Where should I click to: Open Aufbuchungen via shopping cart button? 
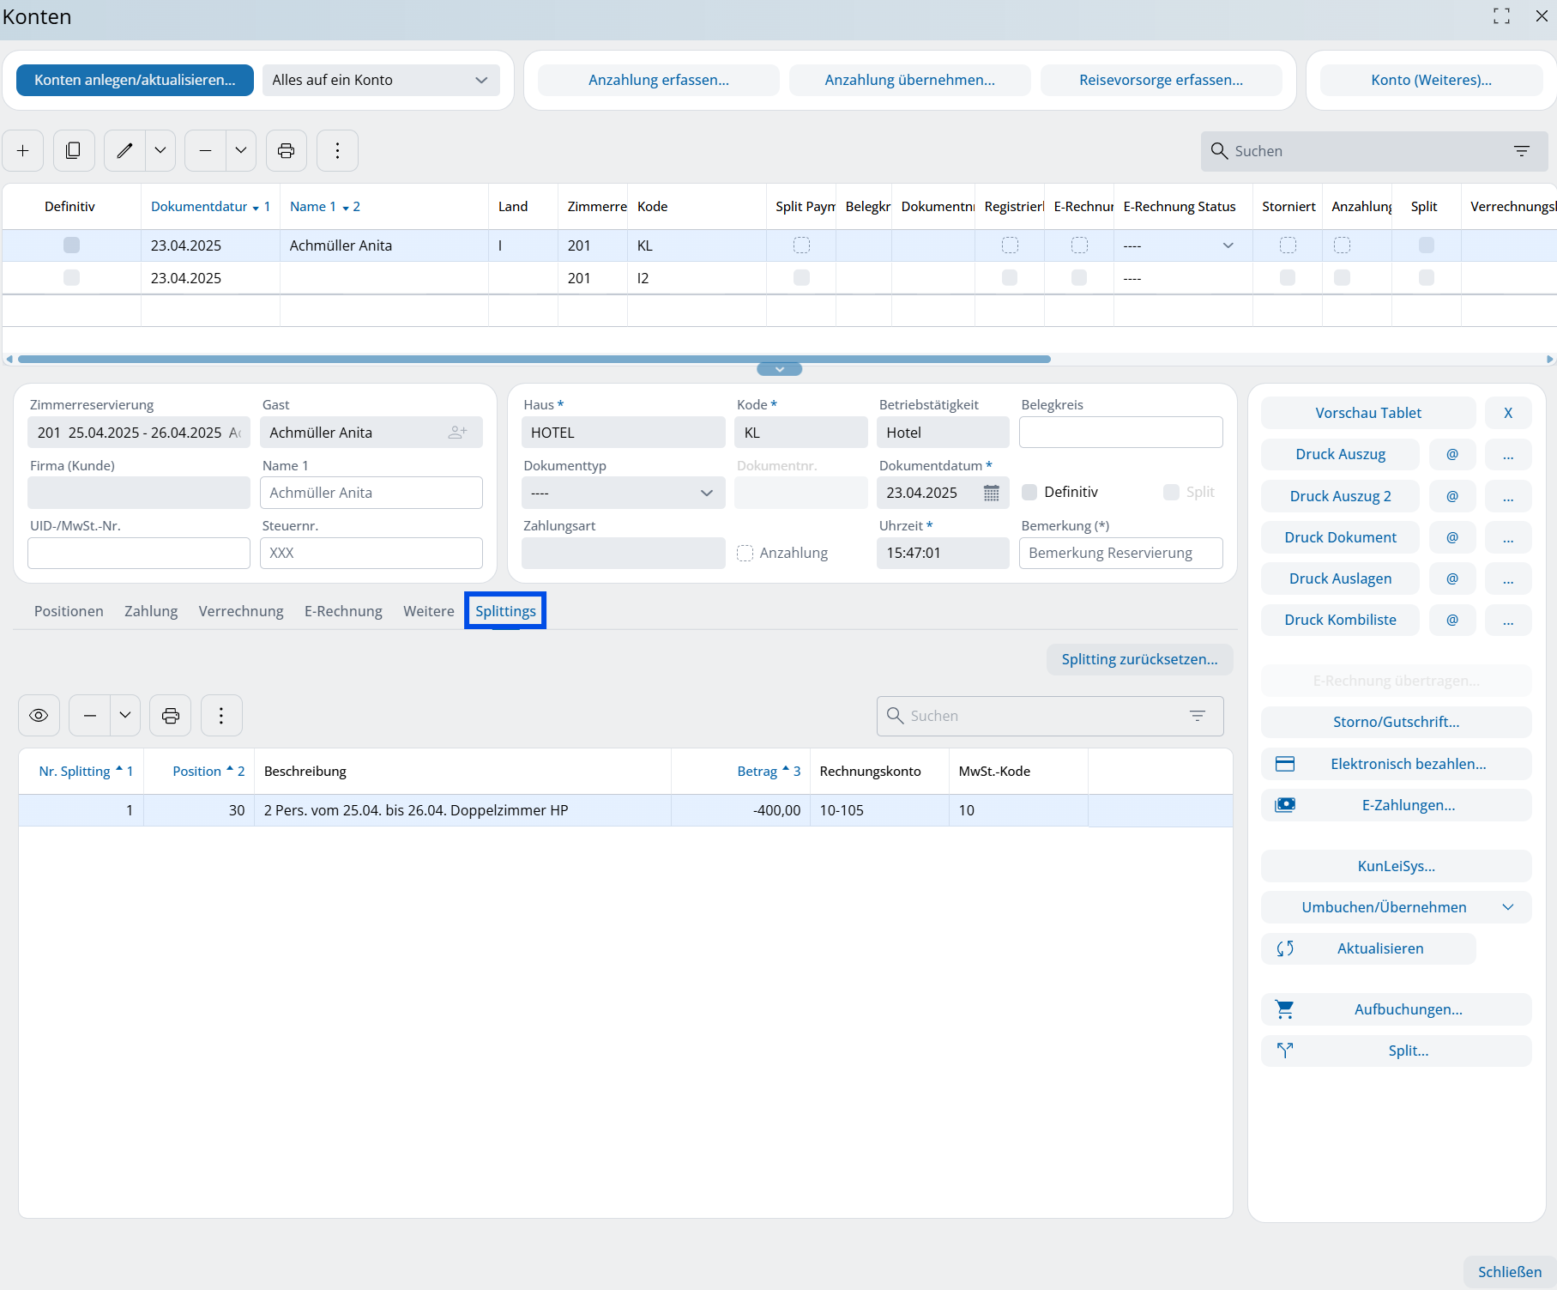click(x=1397, y=1009)
